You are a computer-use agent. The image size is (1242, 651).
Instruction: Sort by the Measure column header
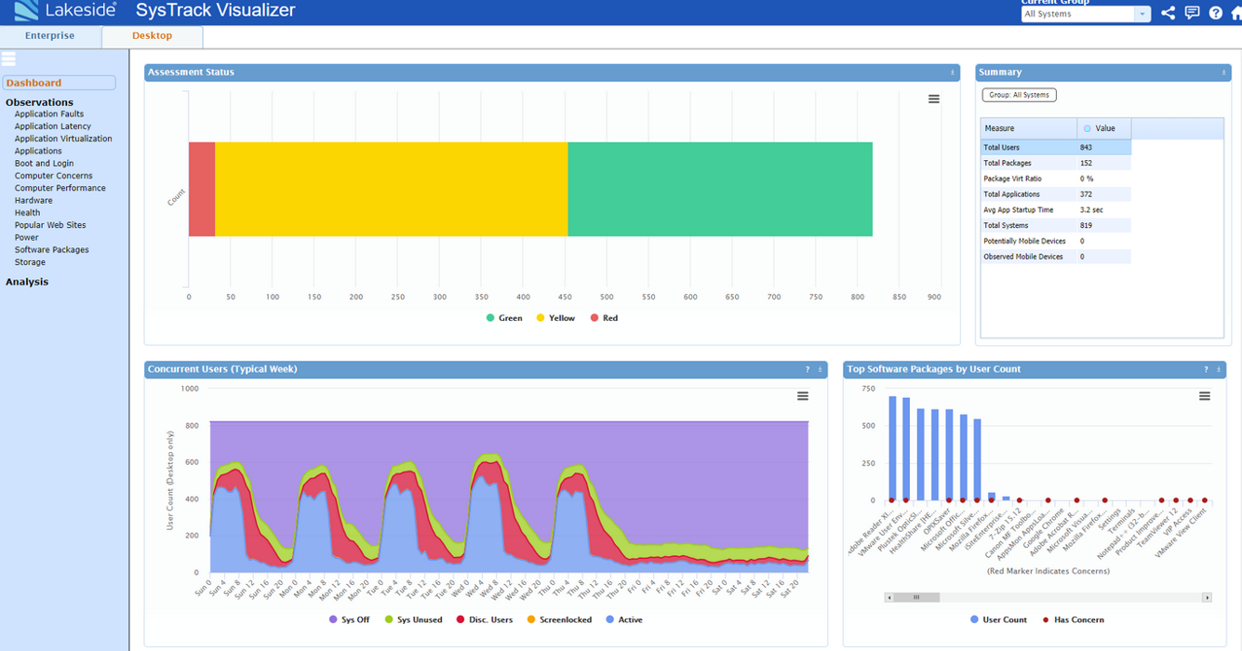pyautogui.click(x=1029, y=128)
